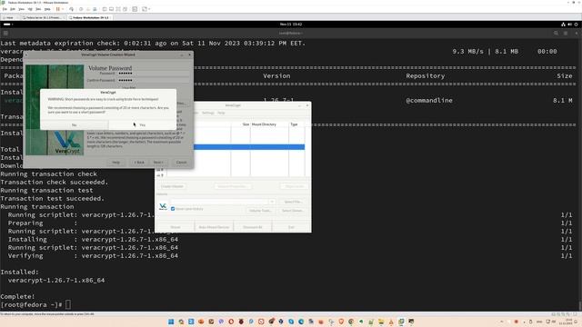Click Help button in Volume Creation Wizard
Screen dimensions: 582x327
116,163
